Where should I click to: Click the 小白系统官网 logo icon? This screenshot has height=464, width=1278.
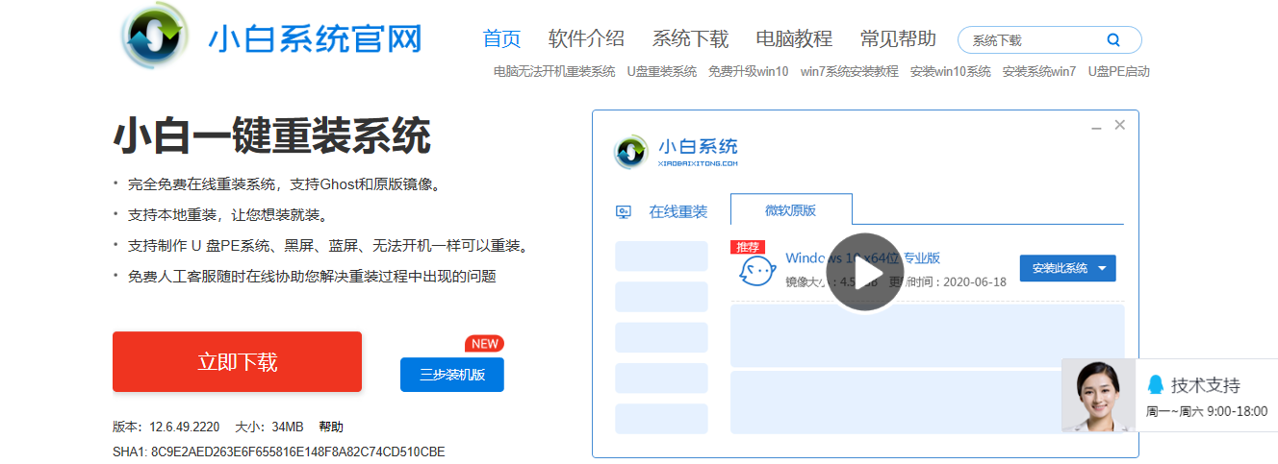[x=155, y=36]
